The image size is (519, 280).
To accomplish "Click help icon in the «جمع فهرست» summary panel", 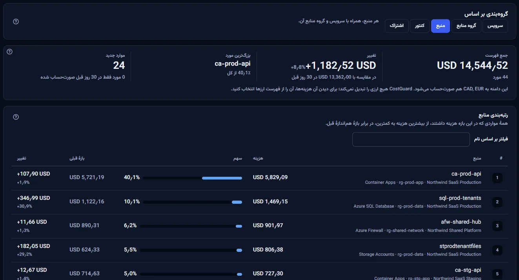I will pyautogui.click(x=10, y=52).
